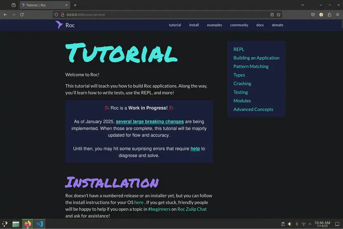Open Visual Studio Code from the taskbar
This screenshot has height=229, width=343.
coord(40,224)
